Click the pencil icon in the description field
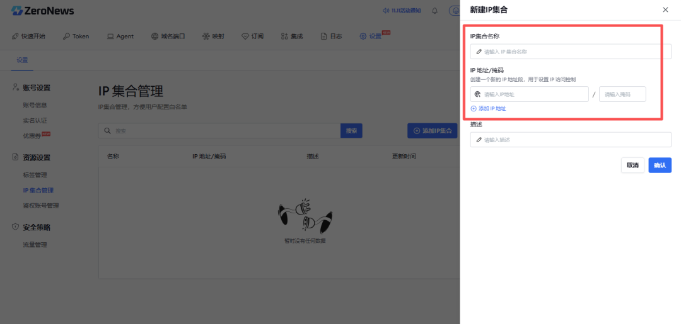The height and width of the screenshot is (324, 681). [479, 140]
